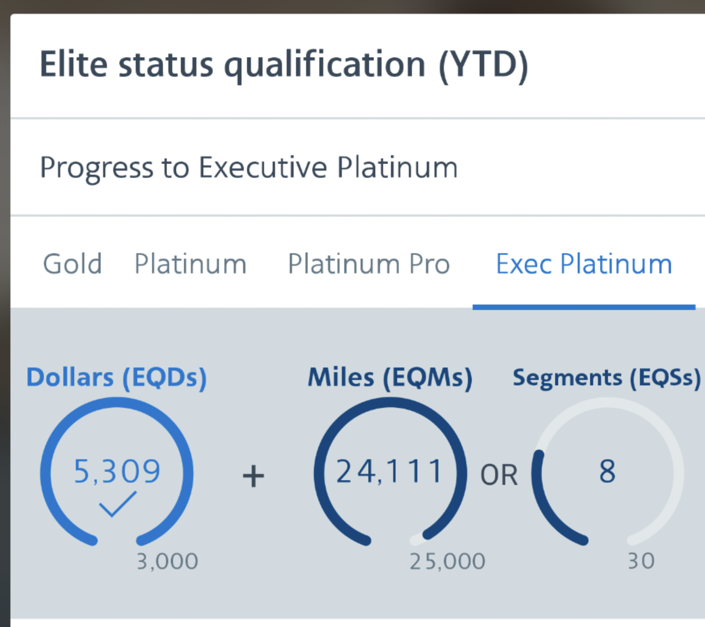Click the plus sign between Dollars and Miles
Image resolution: width=705 pixels, height=627 pixels.
pos(253,476)
